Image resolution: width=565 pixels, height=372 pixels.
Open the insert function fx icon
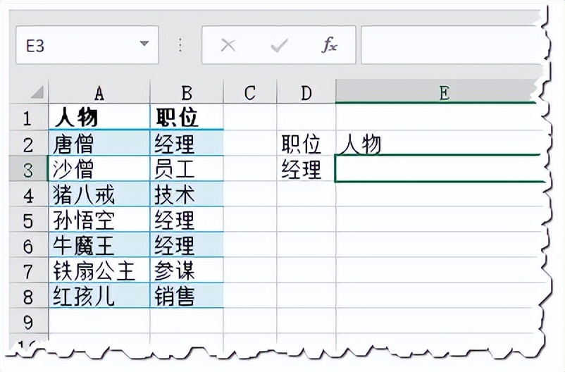click(329, 45)
